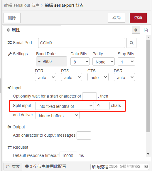Click the Output section label
Viewport: 152px width, 171px height.
16,127
